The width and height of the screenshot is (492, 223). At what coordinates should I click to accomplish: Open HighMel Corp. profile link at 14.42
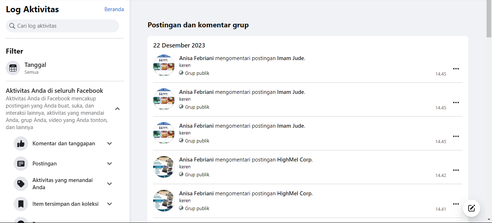(x=294, y=160)
